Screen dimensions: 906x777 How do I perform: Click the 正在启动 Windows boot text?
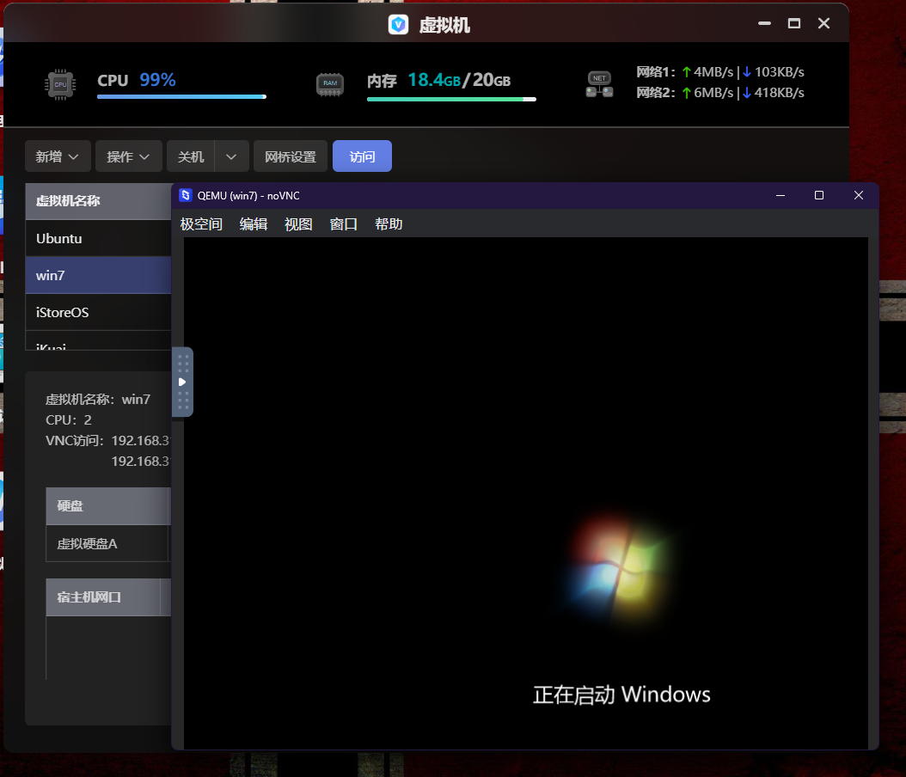pyautogui.click(x=621, y=694)
